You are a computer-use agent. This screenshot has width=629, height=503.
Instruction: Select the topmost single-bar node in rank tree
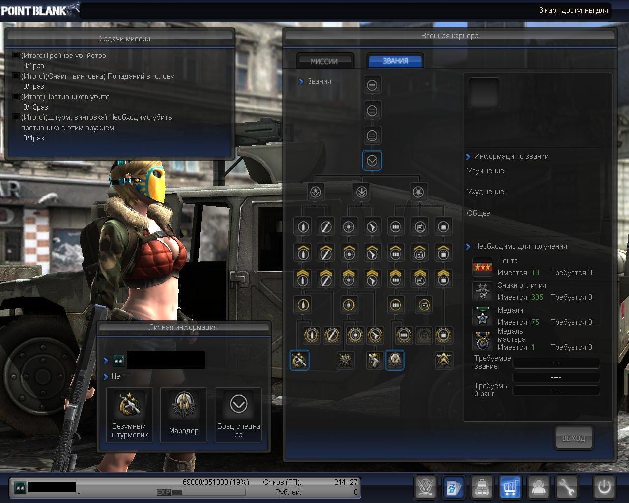click(x=372, y=85)
